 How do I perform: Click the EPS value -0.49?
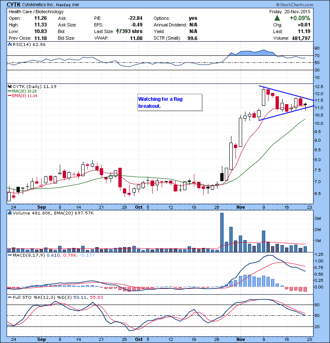[137, 25]
